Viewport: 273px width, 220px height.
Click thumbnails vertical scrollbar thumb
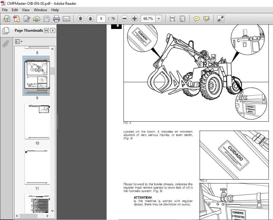click(53, 71)
